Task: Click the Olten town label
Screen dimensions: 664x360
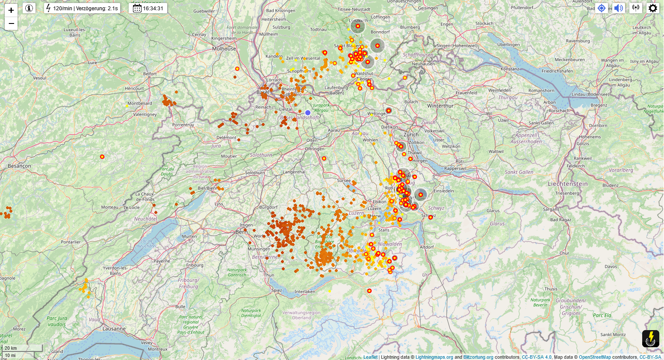Action: 312,140
